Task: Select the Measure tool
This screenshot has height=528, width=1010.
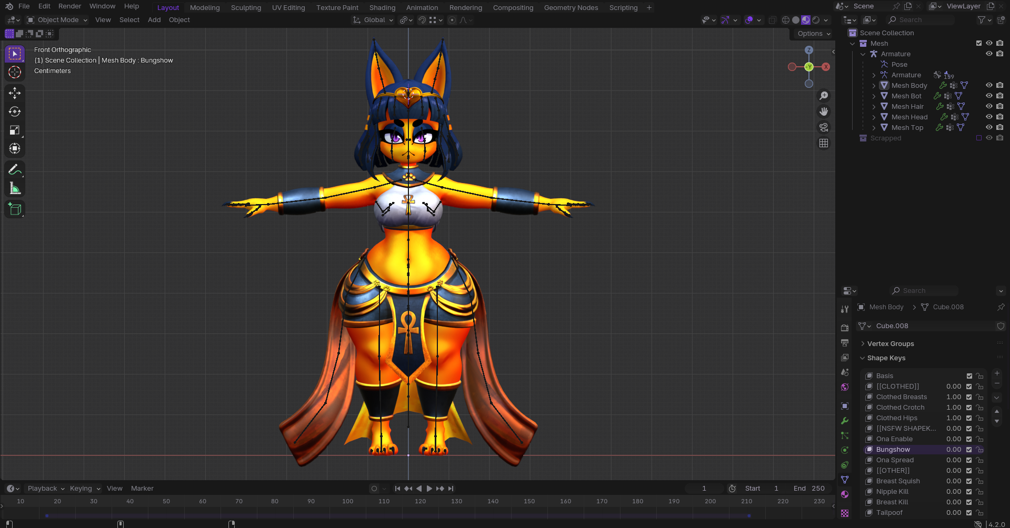Action: point(15,188)
